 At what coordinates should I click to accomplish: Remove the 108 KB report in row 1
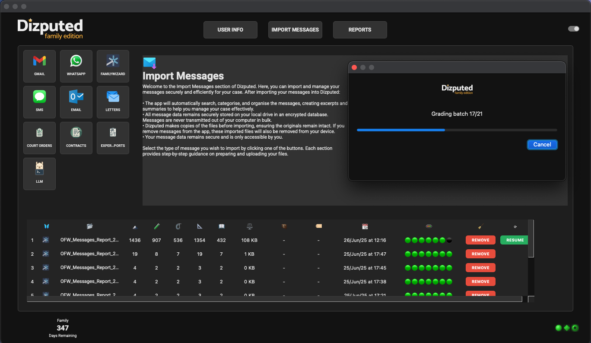click(x=480, y=240)
